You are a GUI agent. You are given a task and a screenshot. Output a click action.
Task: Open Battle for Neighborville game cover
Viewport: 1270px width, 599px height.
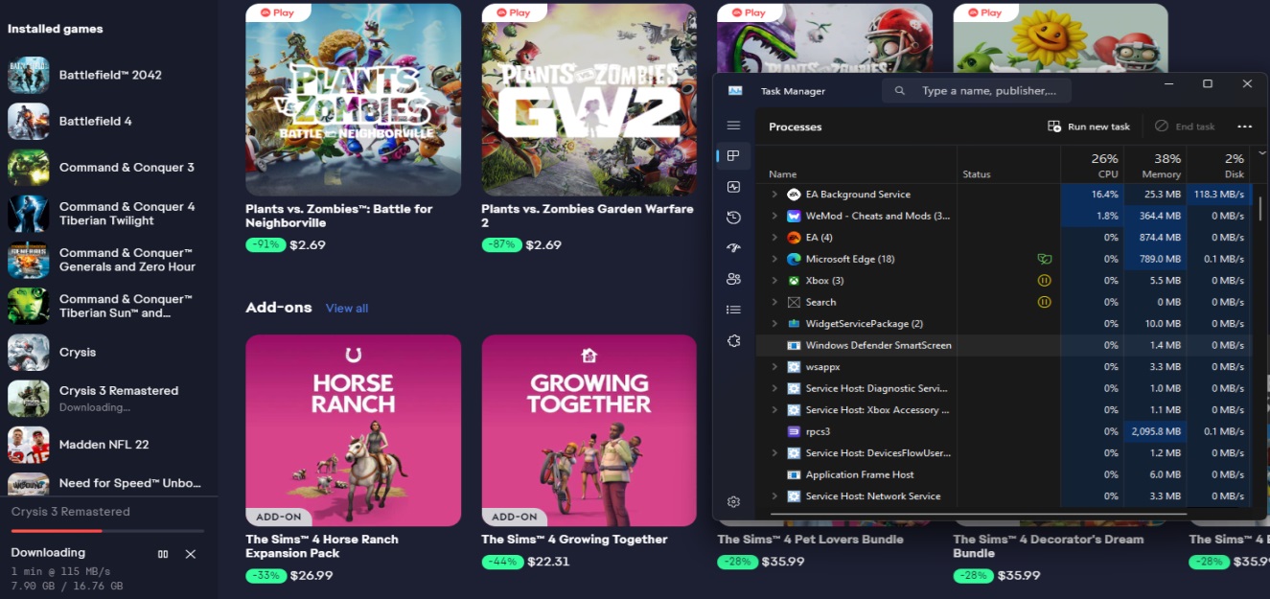click(x=354, y=100)
